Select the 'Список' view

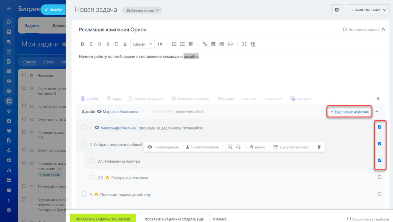click(x=30, y=62)
